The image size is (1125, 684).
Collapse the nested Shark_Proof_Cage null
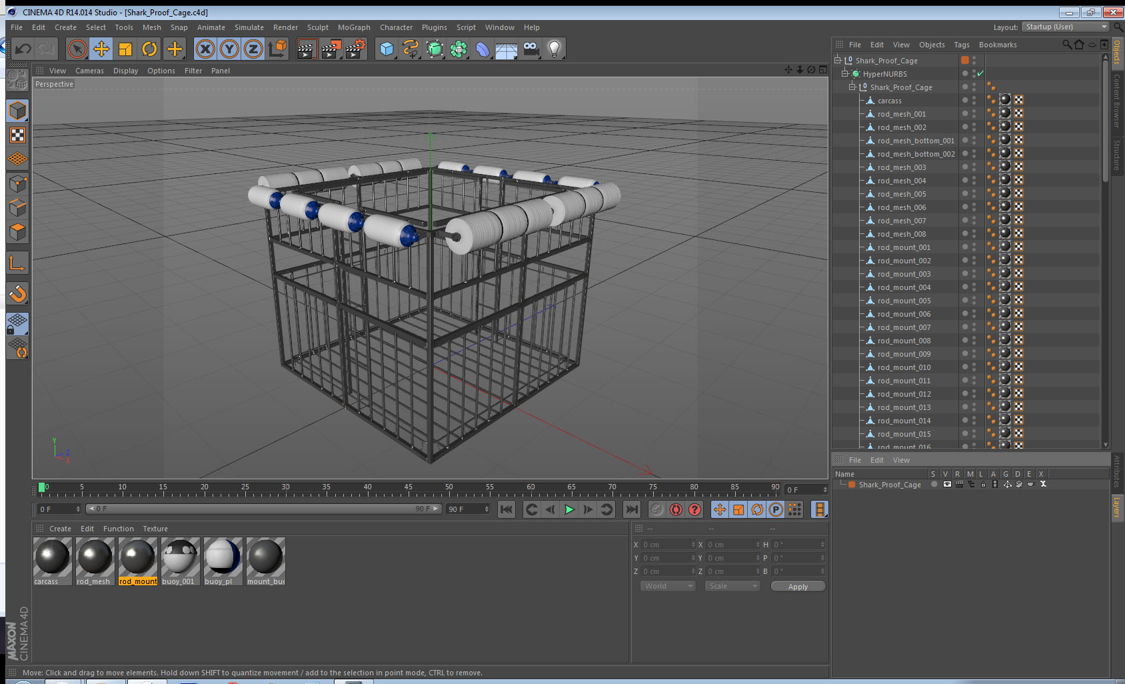[852, 87]
